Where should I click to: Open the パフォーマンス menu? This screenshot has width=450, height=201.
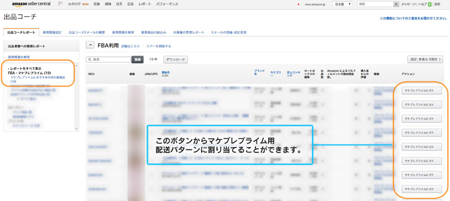click(167, 4)
